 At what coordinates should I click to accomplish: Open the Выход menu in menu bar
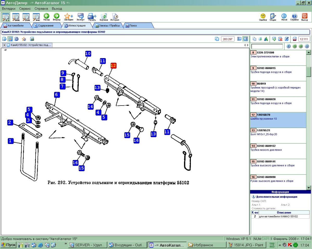pyautogui.click(x=57, y=9)
